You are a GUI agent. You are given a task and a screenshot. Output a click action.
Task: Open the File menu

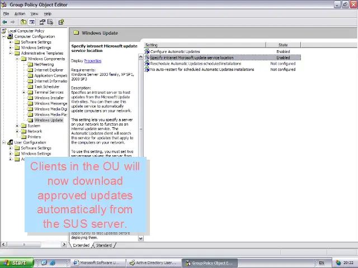(6, 13)
